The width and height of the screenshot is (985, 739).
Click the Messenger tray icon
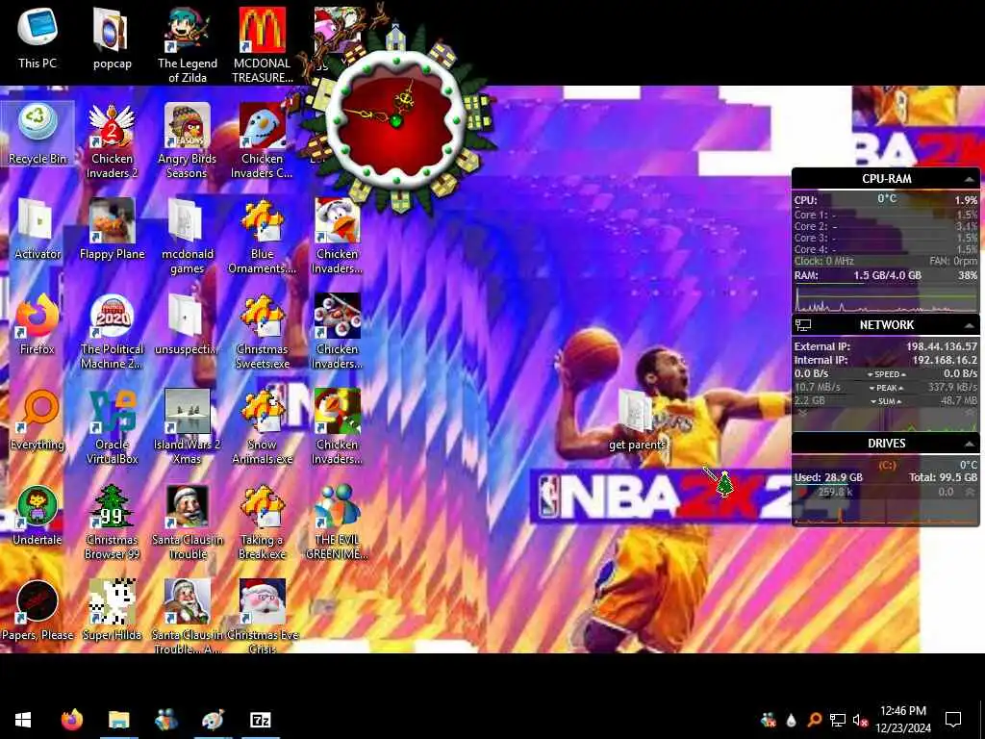768,720
